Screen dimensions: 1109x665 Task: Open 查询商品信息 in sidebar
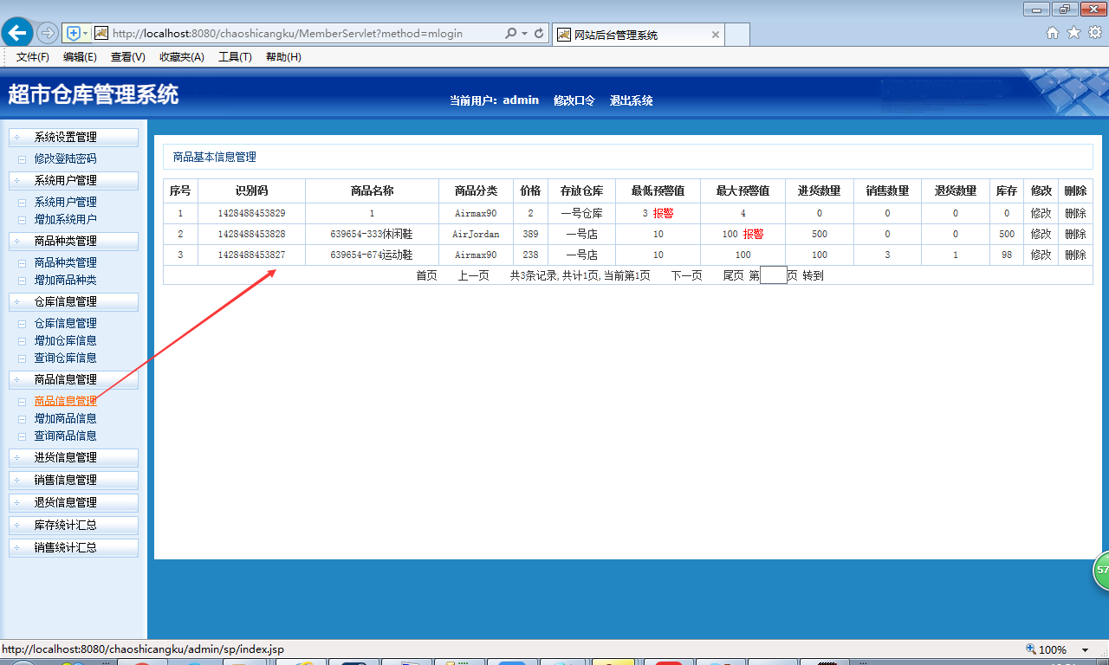[65, 436]
